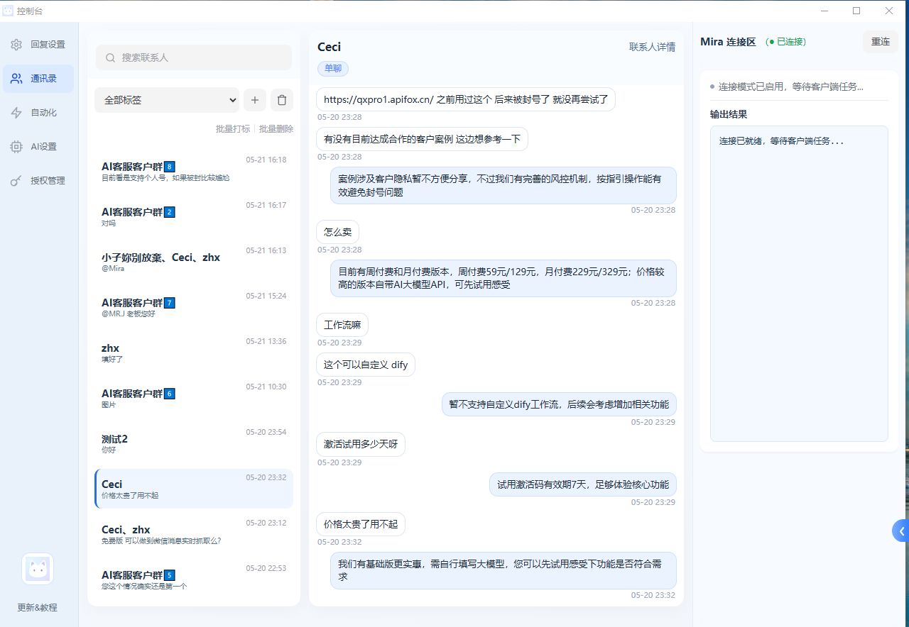Click the 价格太贵了用不起 chat bubble
The width and height of the screenshot is (909, 627).
pos(361,524)
